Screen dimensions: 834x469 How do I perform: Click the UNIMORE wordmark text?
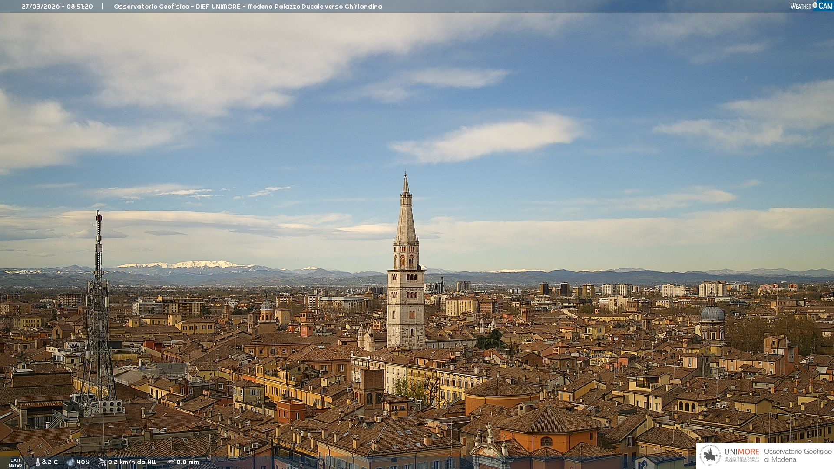pyautogui.click(x=741, y=452)
